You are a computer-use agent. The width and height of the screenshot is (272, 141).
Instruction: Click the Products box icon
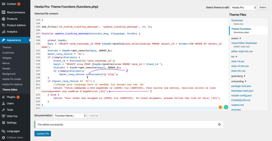click(x=3, y=19)
